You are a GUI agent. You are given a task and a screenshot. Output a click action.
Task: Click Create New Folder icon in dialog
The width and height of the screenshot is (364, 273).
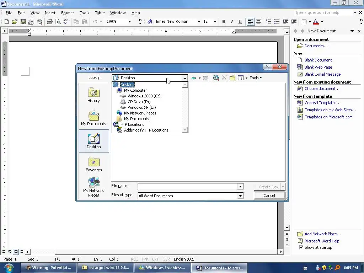[232, 78]
